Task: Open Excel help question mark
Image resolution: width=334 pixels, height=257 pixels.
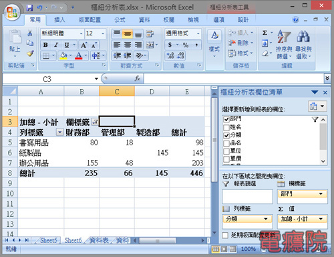Action: (295, 20)
